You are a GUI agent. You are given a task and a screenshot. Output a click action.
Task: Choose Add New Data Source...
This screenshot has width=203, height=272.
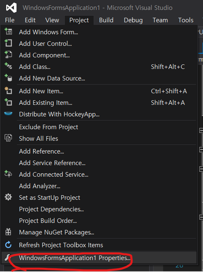(99, 78)
